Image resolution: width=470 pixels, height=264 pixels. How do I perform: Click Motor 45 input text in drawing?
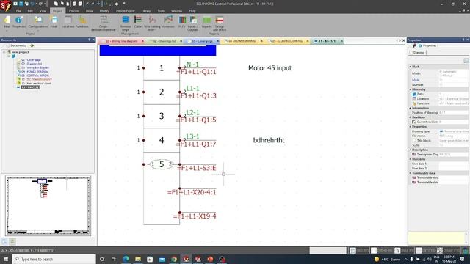click(270, 68)
